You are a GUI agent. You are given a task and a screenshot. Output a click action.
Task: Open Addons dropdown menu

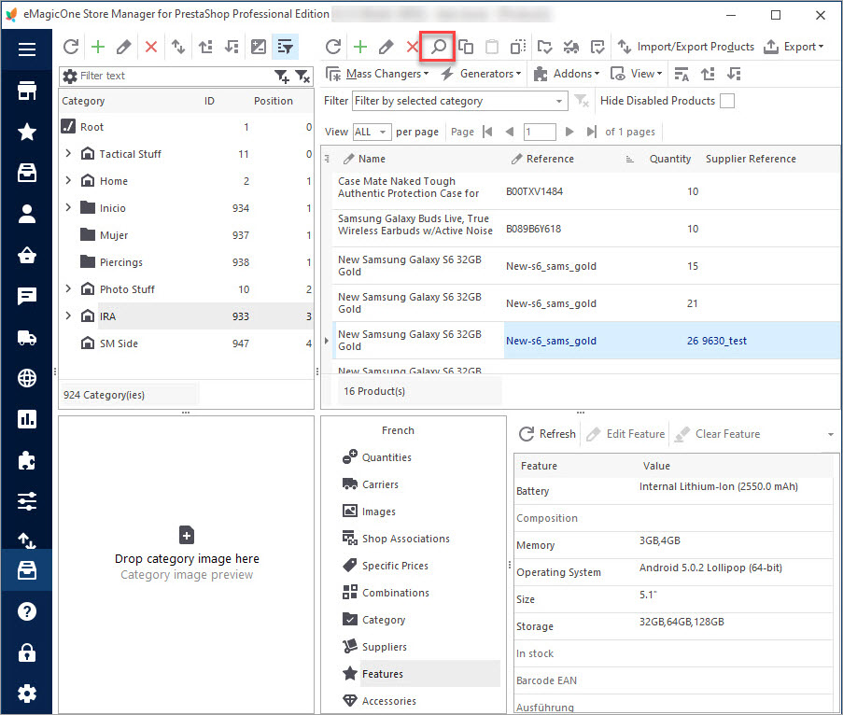(567, 74)
